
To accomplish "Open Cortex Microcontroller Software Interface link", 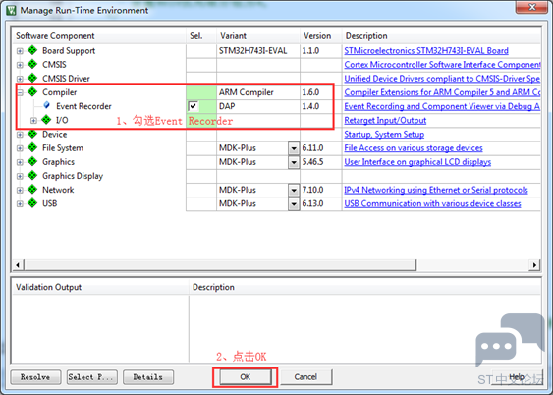I will [x=442, y=65].
